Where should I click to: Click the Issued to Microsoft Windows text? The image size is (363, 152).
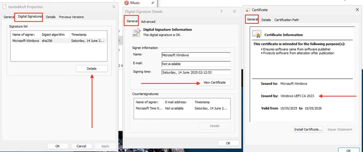(x=294, y=84)
